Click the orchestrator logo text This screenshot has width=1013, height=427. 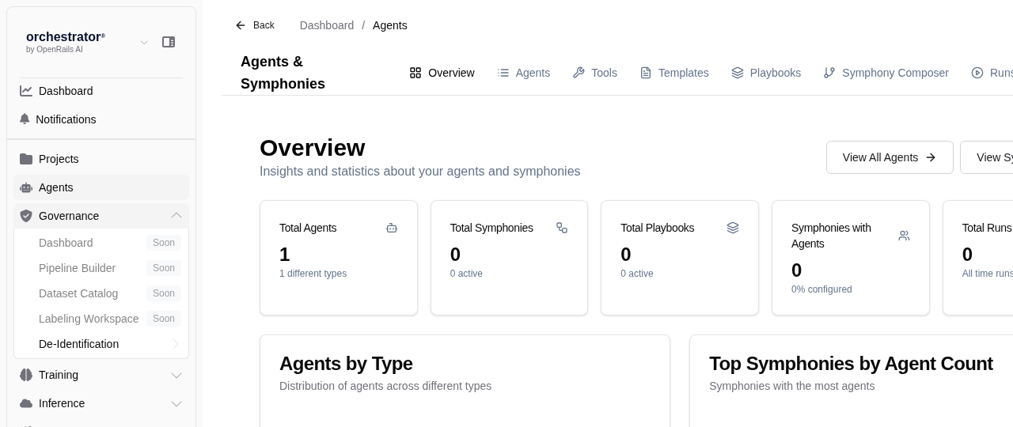tap(65, 36)
